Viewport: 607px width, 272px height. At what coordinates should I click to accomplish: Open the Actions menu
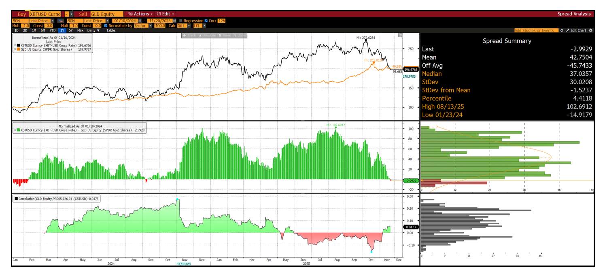pyautogui.click(x=138, y=14)
